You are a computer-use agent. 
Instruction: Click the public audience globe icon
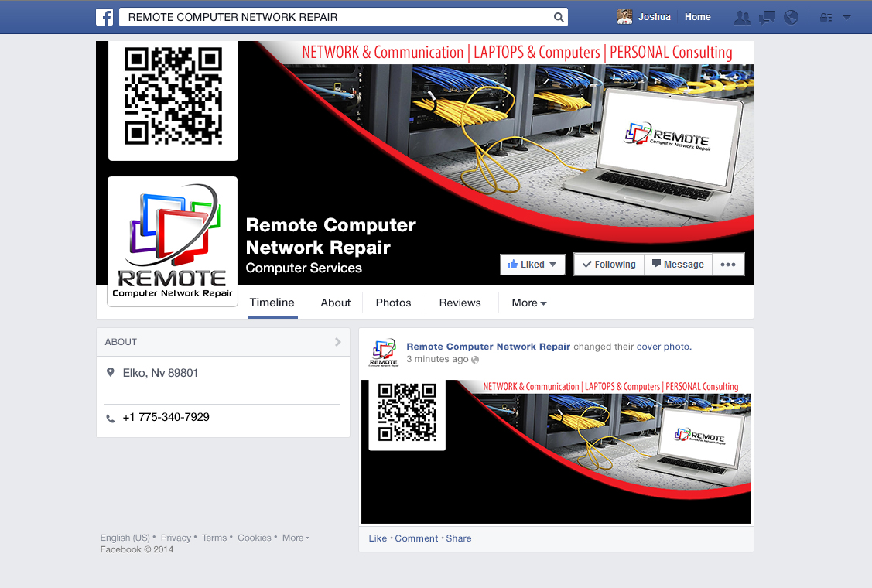click(475, 360)
